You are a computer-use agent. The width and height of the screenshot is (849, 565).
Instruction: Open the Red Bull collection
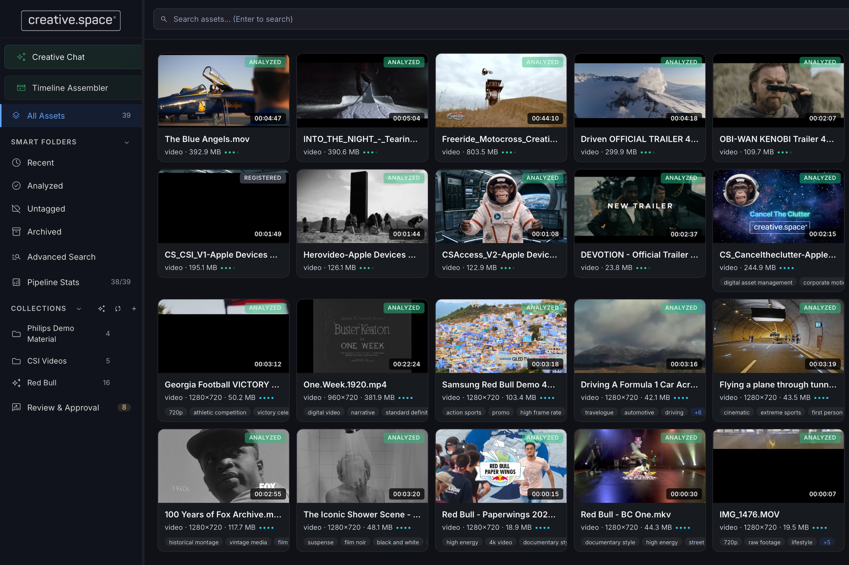[42, 383]
